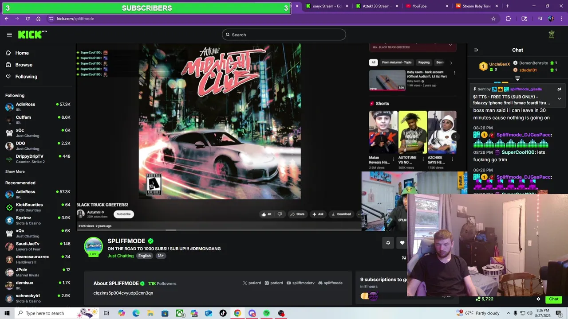Open KickBounties recommended channel
The image size is (568, 319).
coord(38,207)
